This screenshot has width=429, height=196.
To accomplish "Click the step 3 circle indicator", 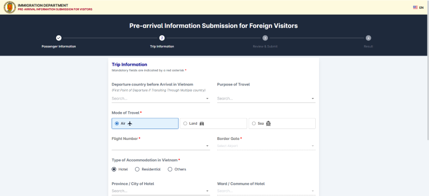I will click(265, 38).
